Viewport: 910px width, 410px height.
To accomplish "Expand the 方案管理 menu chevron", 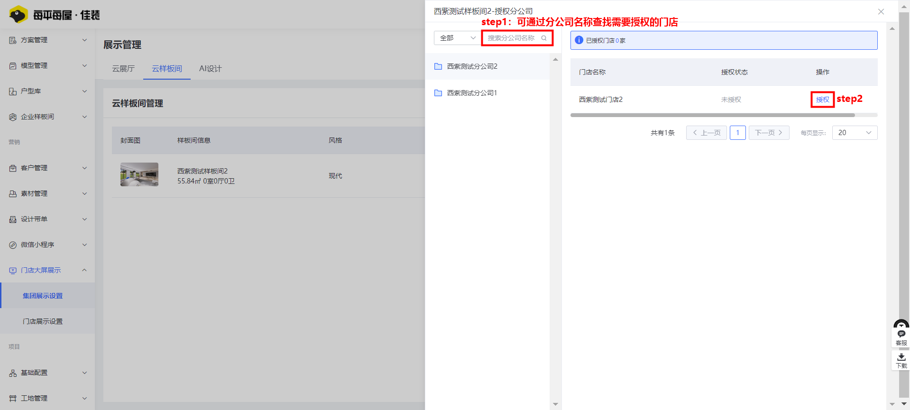I will click(84, 40).
